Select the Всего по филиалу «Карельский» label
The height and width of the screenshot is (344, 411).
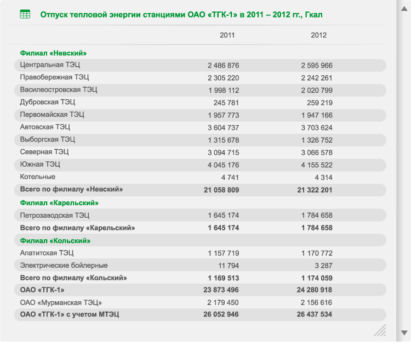[77, 228]
